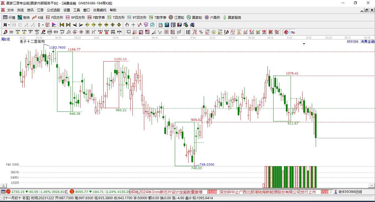Viewport: 375px width, 202px height.
Task: Open the 江恩 menu
Action: (x=40, y=10)
